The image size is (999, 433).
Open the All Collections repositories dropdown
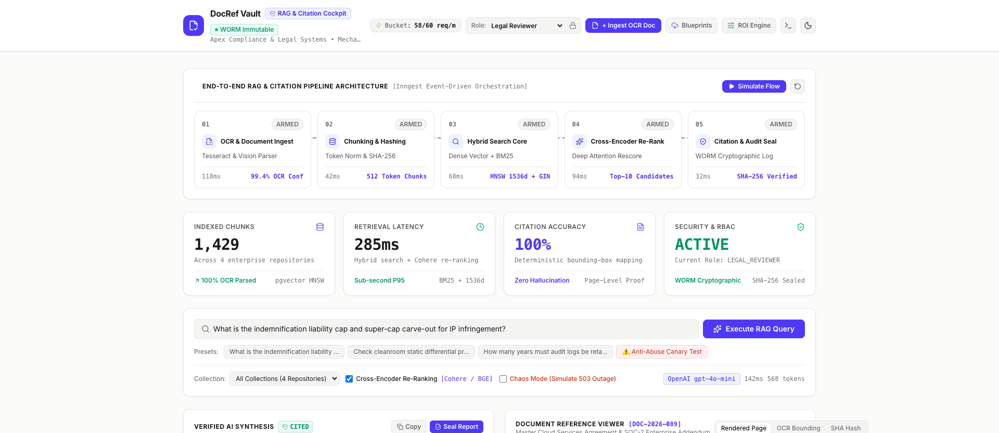click(284, 379)
